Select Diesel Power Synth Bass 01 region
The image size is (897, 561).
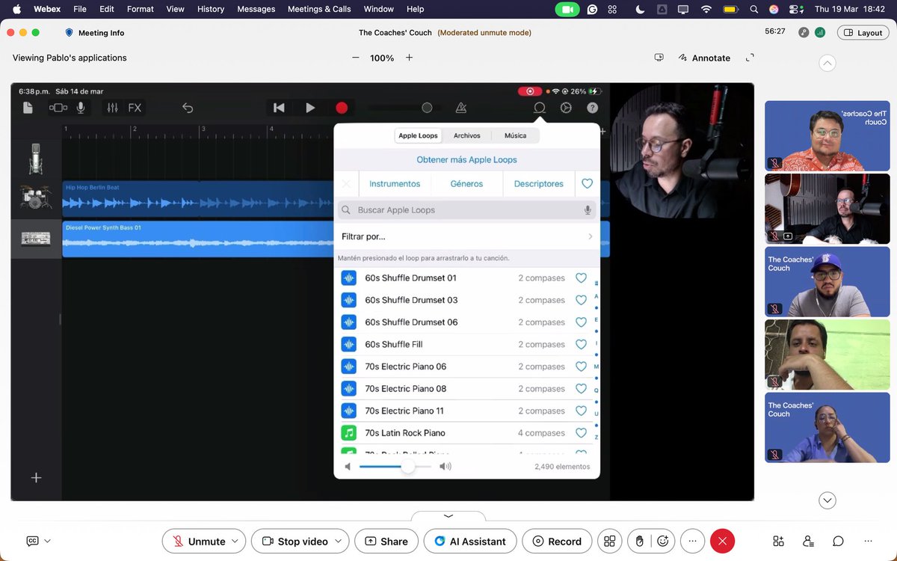(x=197, y=239)
